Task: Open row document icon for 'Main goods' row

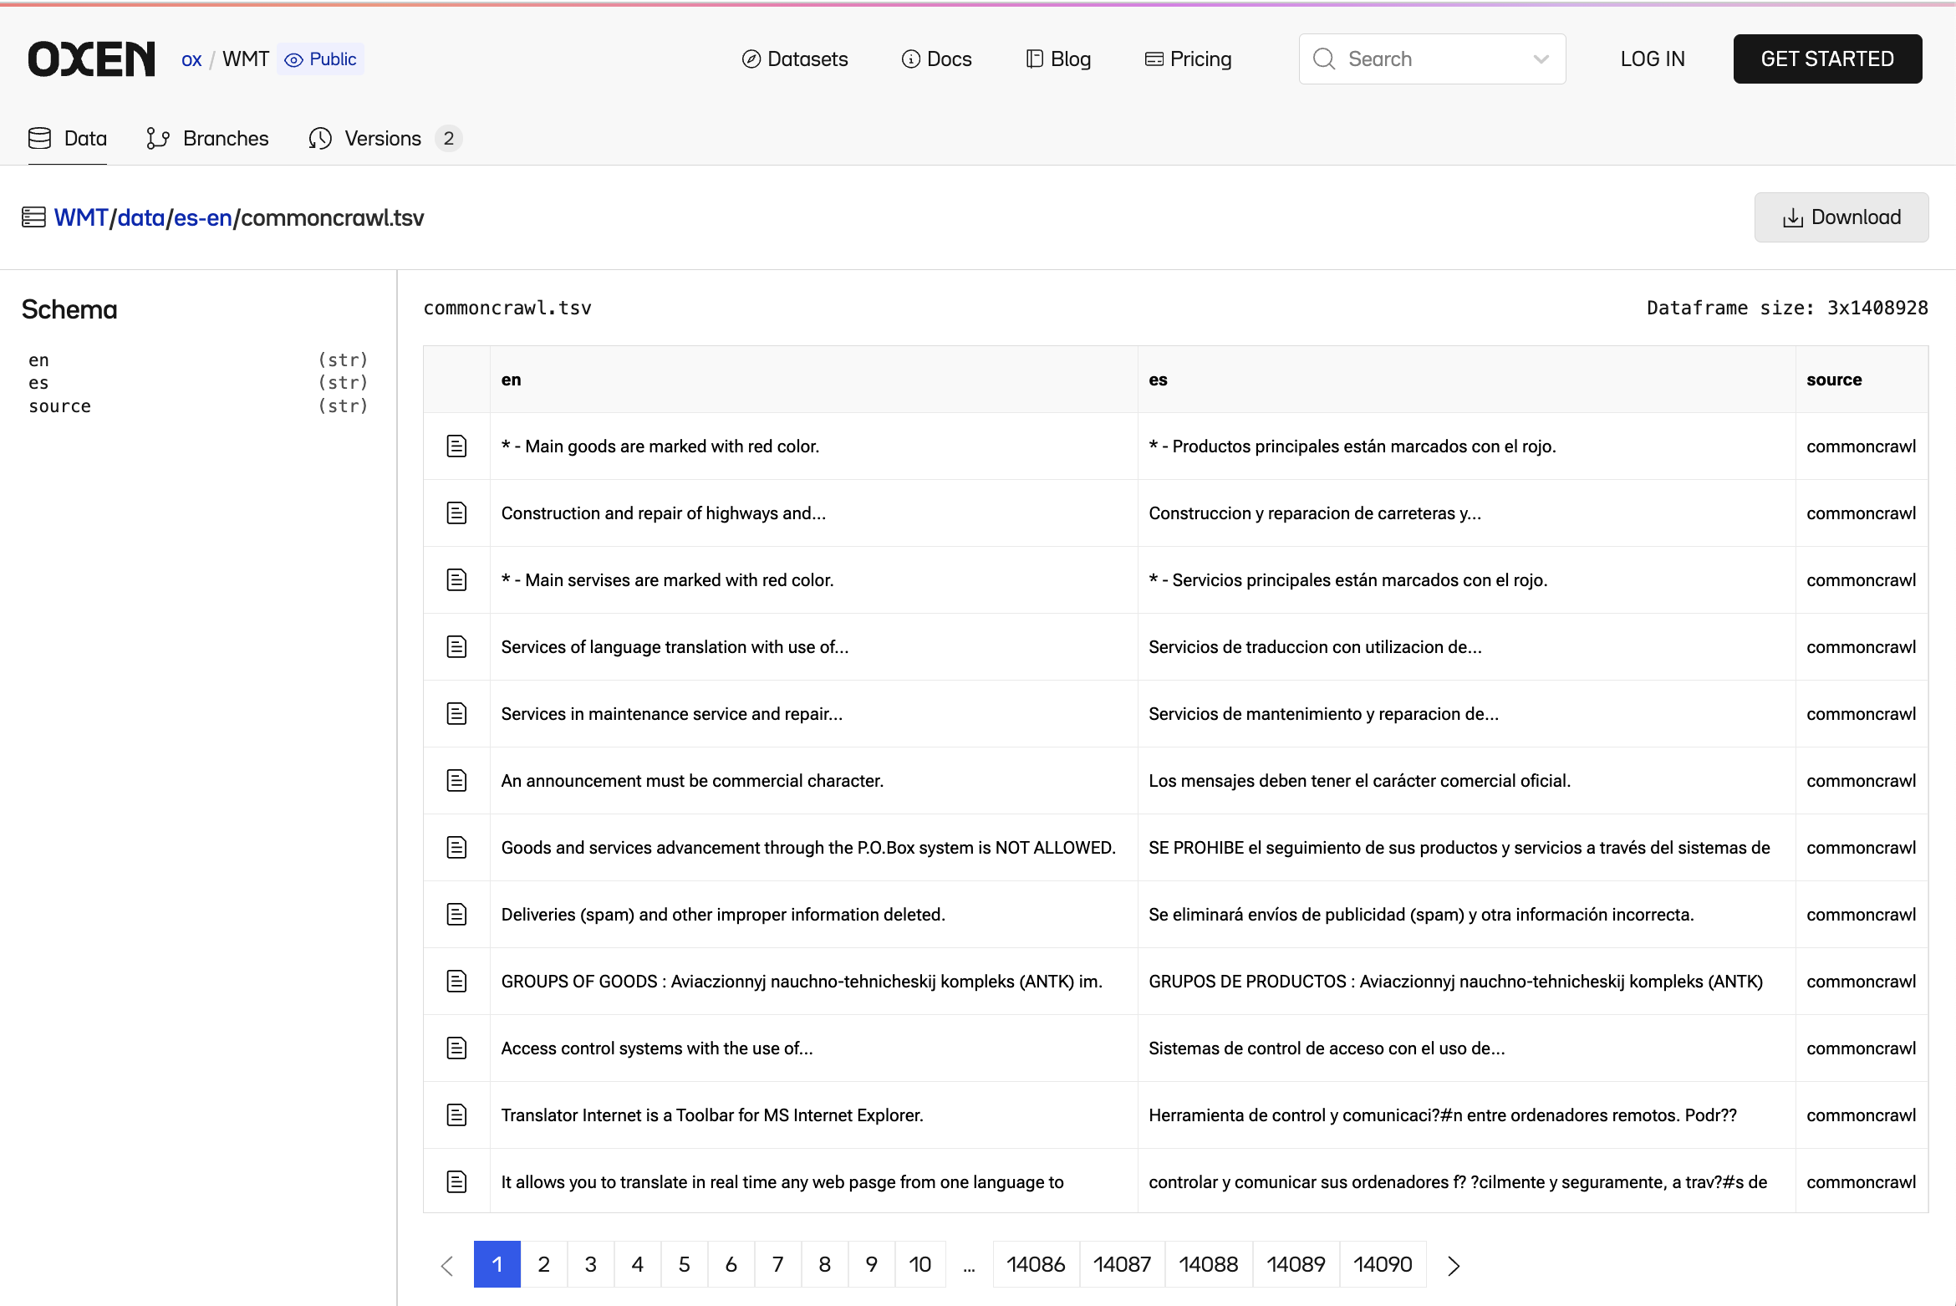Action: pos(456,446)
